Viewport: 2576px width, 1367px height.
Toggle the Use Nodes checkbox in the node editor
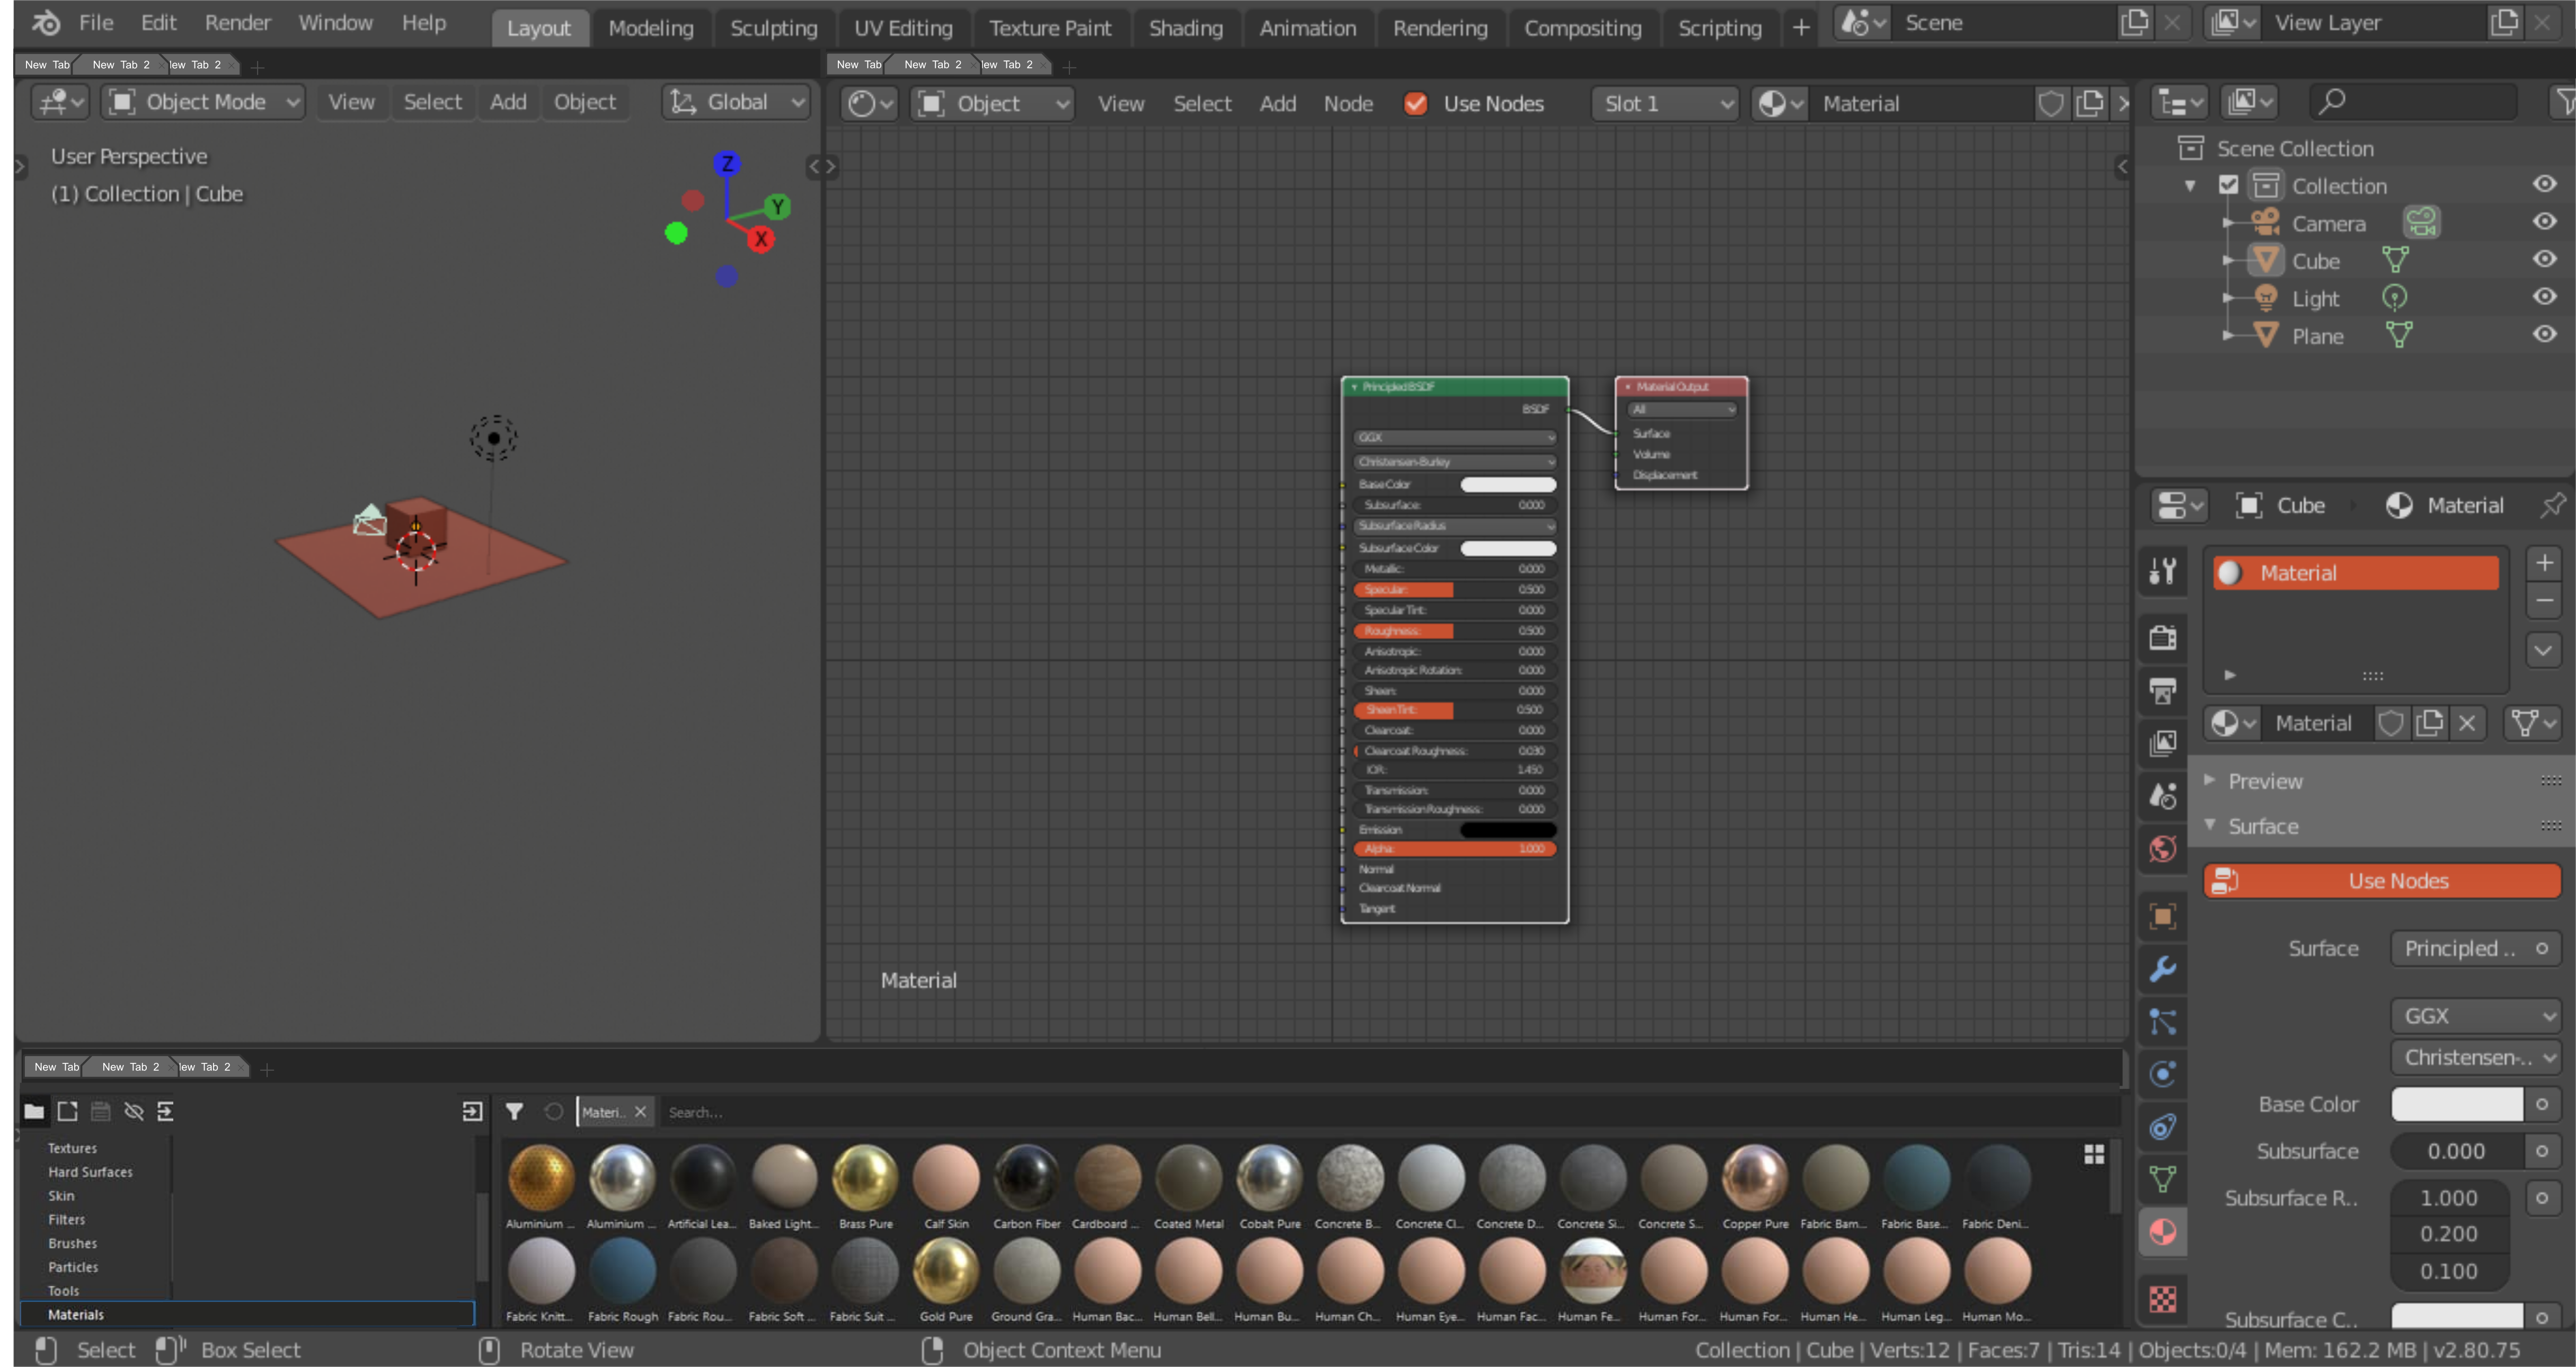pyautogui.click(x=1415, y=103)
